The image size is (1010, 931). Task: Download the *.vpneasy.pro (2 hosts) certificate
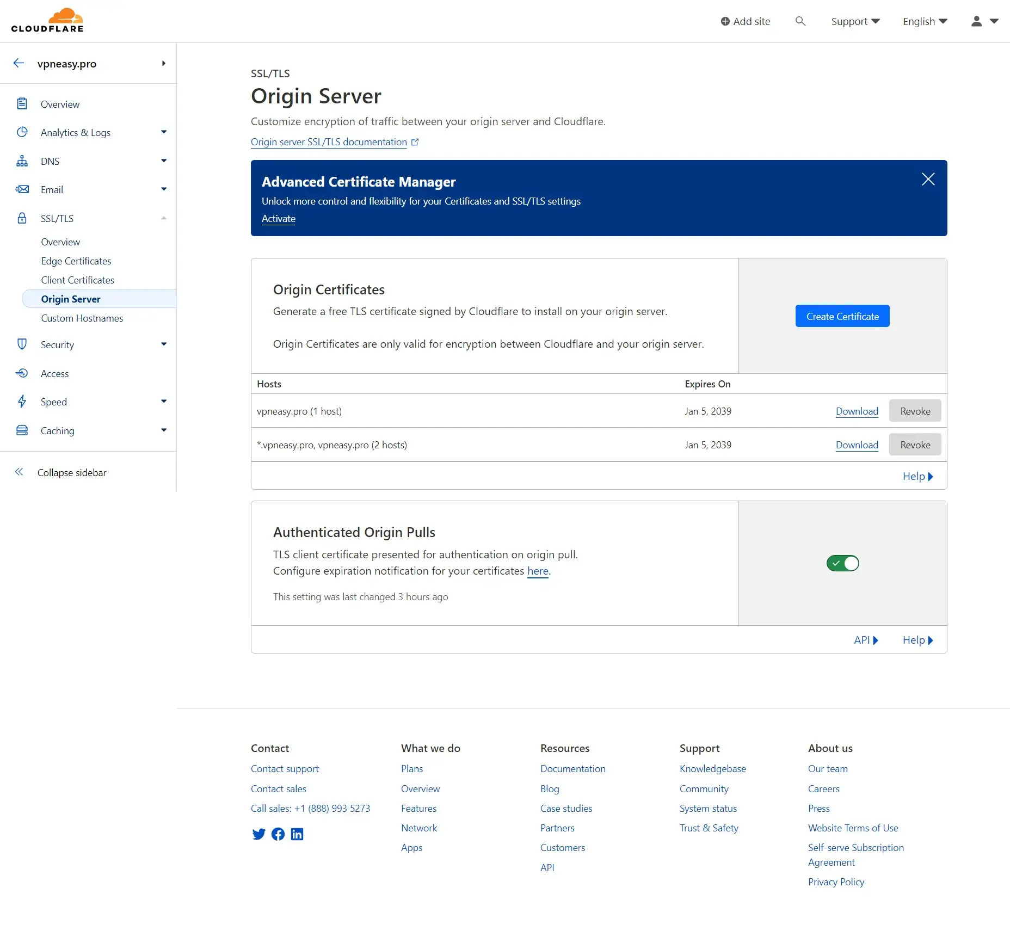857,445
